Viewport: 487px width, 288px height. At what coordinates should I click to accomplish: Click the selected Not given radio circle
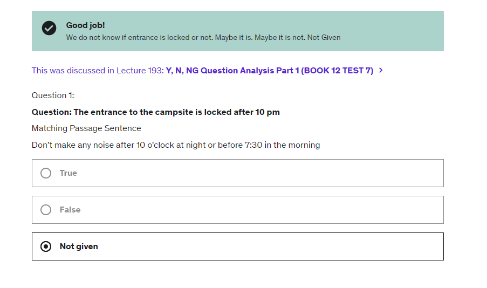point(46,246)
